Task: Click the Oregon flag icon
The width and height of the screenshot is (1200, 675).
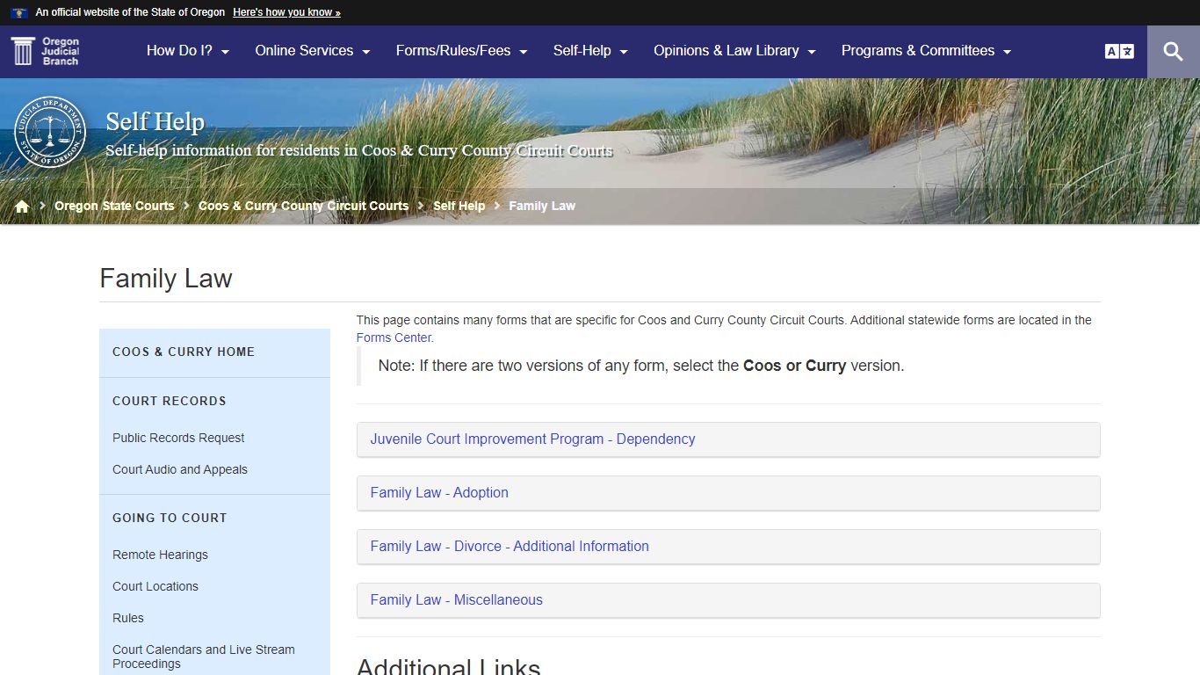Action: click(18, 12)
